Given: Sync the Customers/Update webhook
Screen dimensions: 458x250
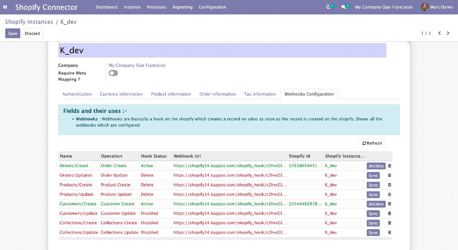Looking at the screenshot, I should pyautogui.click(x=373, y=213).
